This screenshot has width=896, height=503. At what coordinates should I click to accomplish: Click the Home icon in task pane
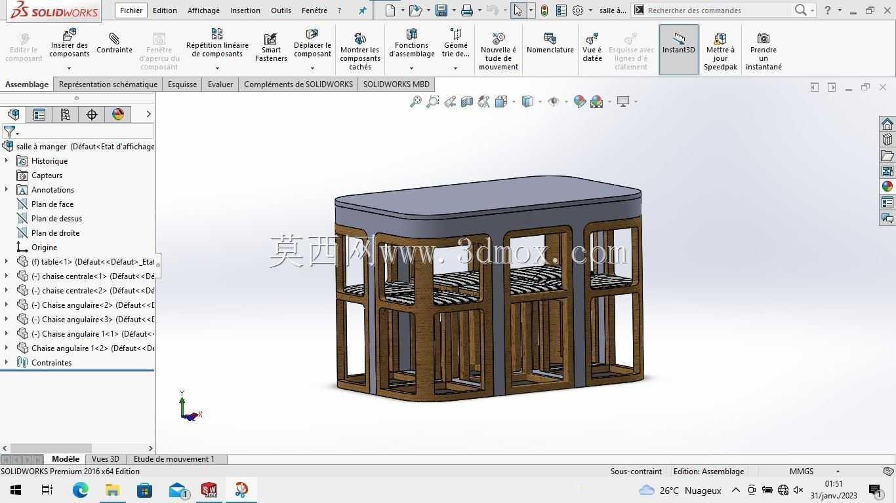[x=887, y=124]
